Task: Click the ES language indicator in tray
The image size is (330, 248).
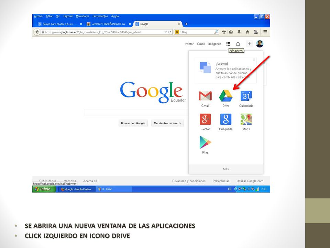Action: tap(229, 189)
